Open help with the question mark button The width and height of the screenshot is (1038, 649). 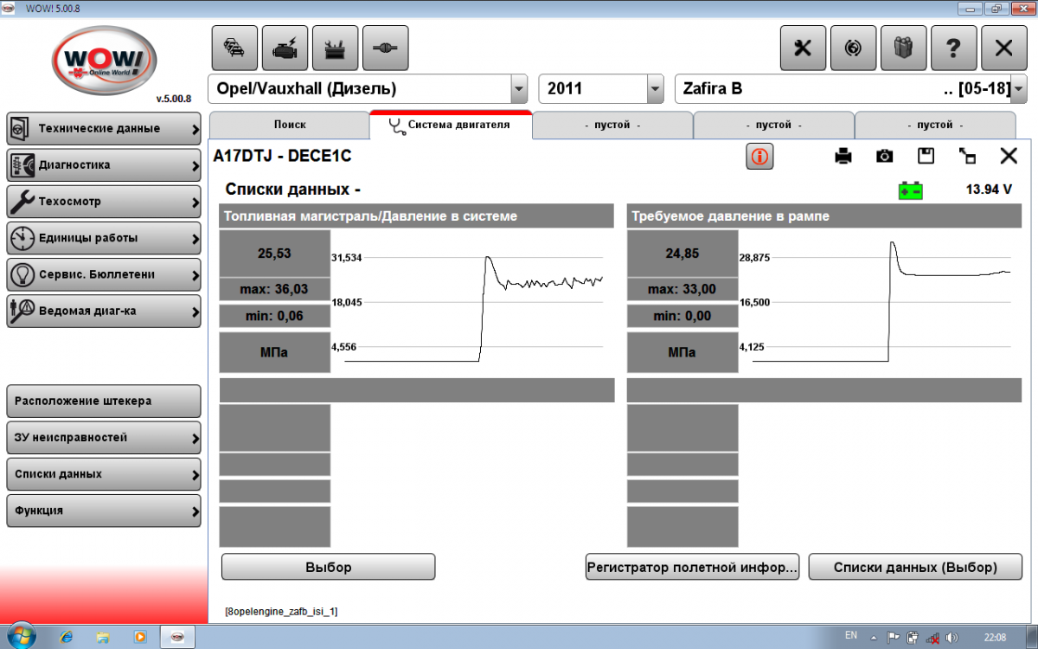pyautogui.click(x=953, y=48)
